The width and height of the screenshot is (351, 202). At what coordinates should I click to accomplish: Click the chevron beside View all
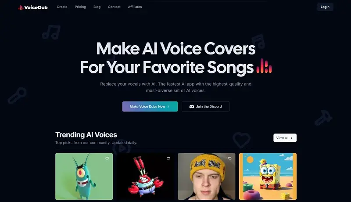(291, 138)
